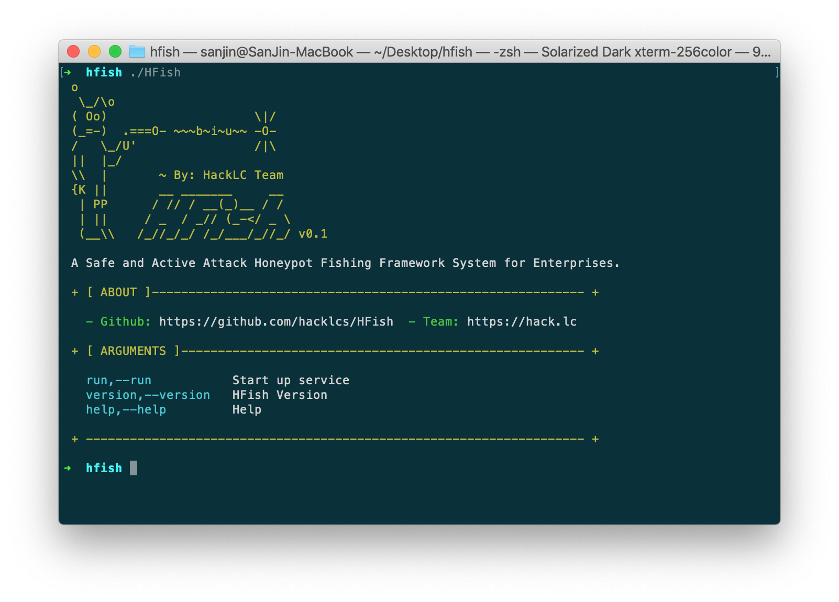Click the '~~~b~i~u~~' ASCII text
Screen dimensions: 839x602
tap(210, 131)
